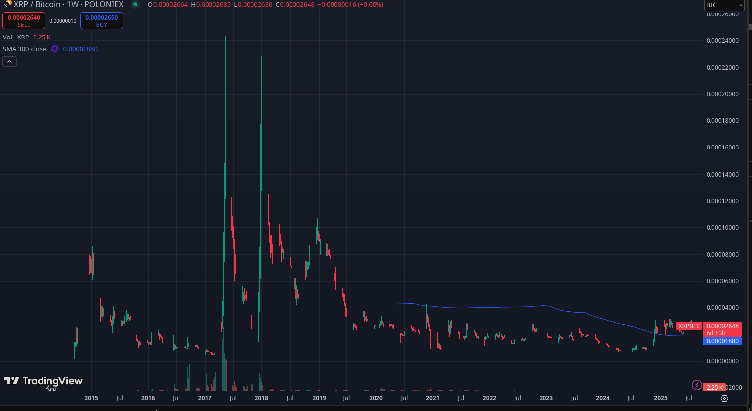Click the SELL button at 0.00002640
The width and height of the screenshot is (752, 411).
coord(24,21)
